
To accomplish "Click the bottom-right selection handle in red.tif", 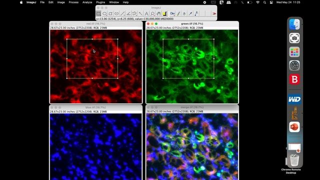I will tap(118, 78).
